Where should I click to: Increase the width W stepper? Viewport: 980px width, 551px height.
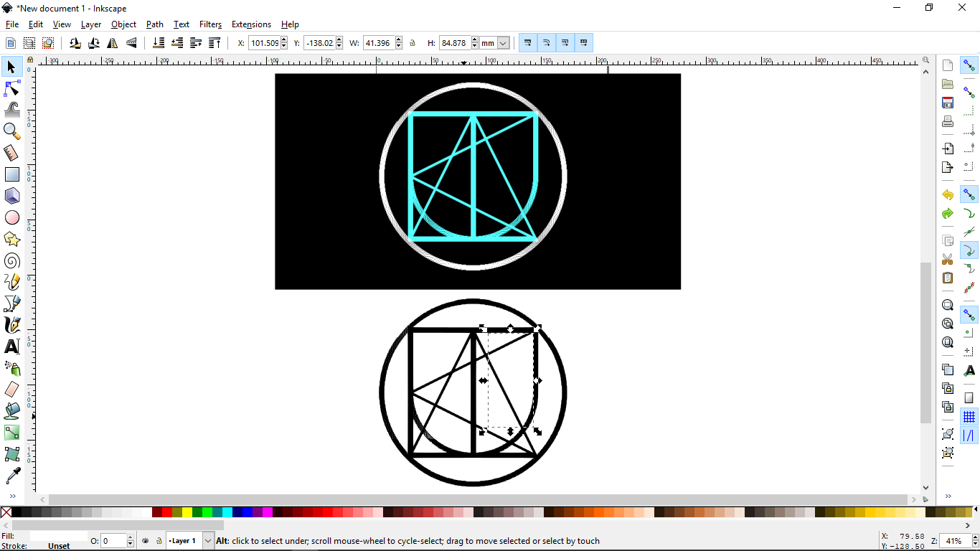(399, 40)
